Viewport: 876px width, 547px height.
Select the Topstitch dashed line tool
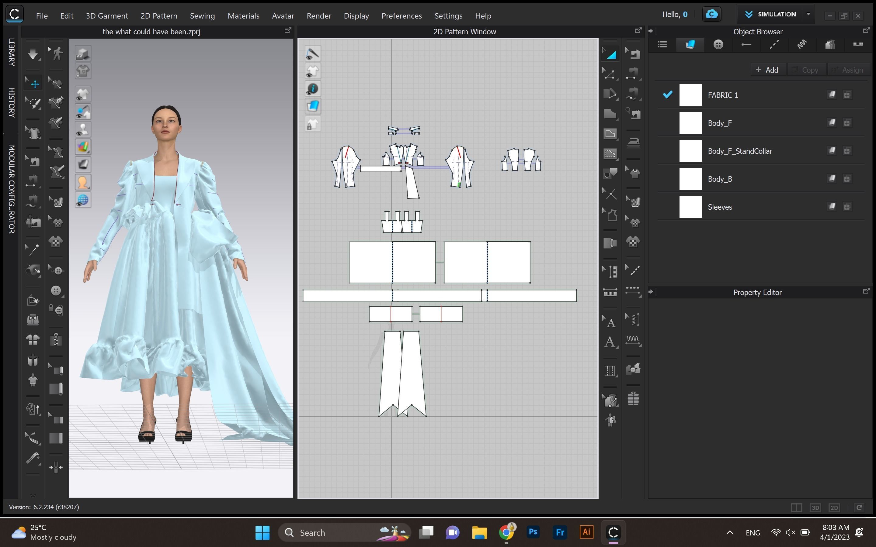pos(633,270)
